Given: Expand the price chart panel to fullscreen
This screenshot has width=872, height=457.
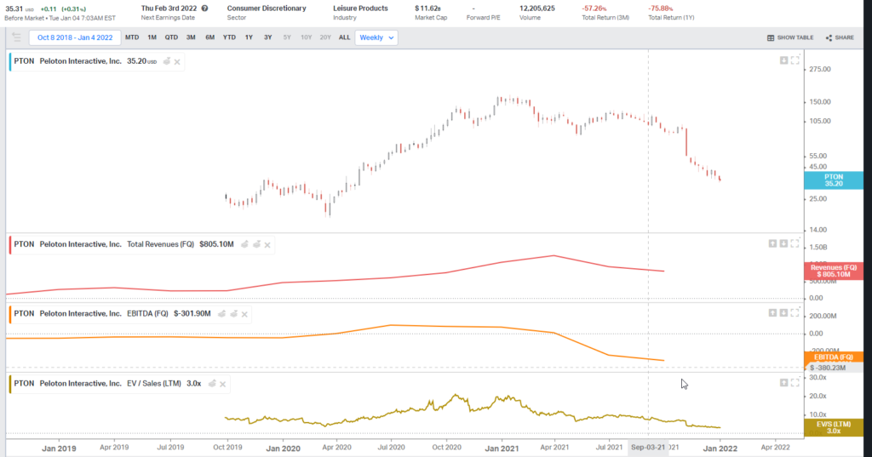Looking at the screenshot, I should click(x=795, y=60).
